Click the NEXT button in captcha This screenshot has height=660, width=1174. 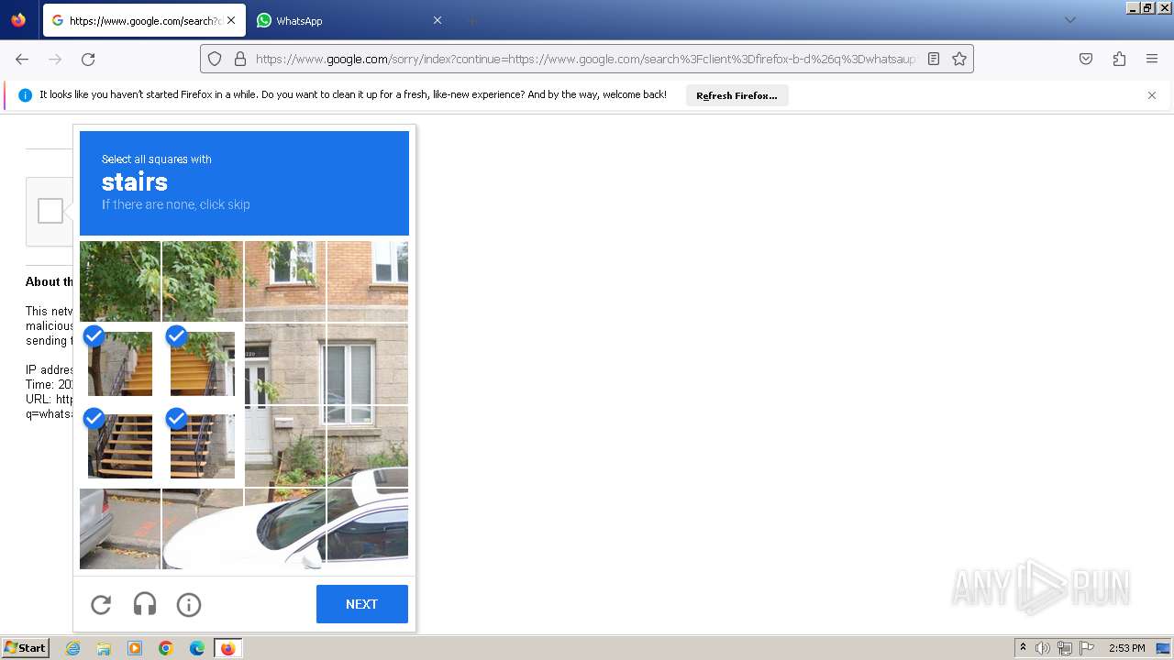[x=362, y=604]
